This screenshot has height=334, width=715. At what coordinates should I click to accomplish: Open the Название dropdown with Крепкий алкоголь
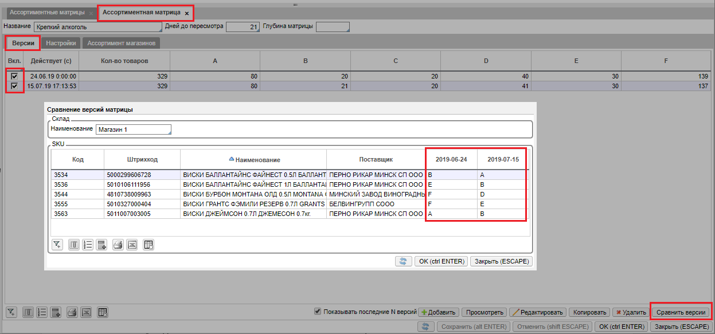(x=98, y=26)
